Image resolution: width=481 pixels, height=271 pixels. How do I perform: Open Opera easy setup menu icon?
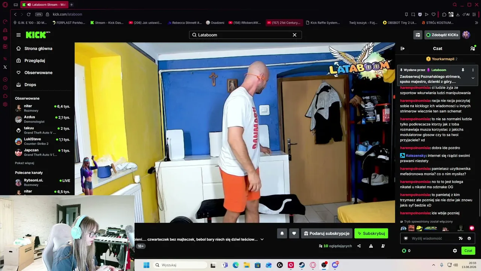(475, 14)
